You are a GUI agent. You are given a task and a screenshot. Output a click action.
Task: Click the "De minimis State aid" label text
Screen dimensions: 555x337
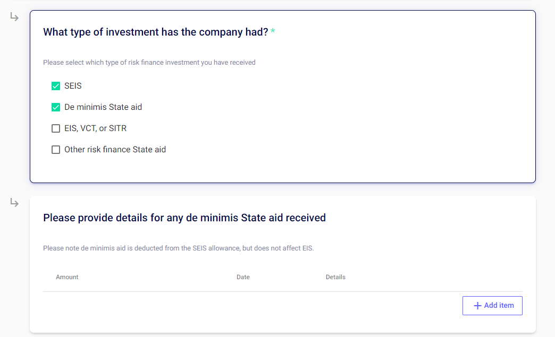[x=103, y=107]
